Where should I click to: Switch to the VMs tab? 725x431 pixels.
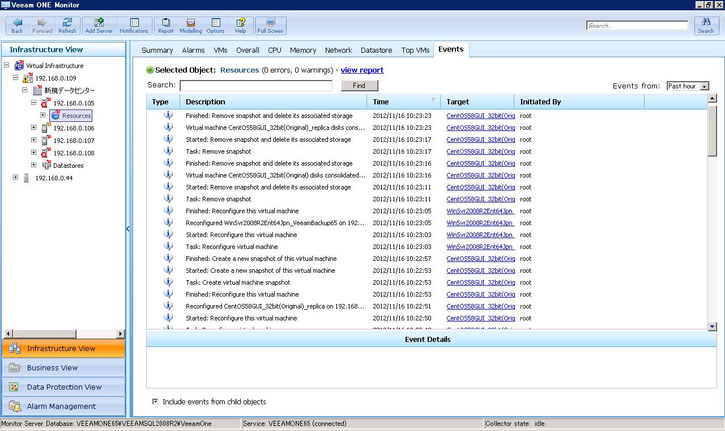pyautogui.click(x=220, y=50)
